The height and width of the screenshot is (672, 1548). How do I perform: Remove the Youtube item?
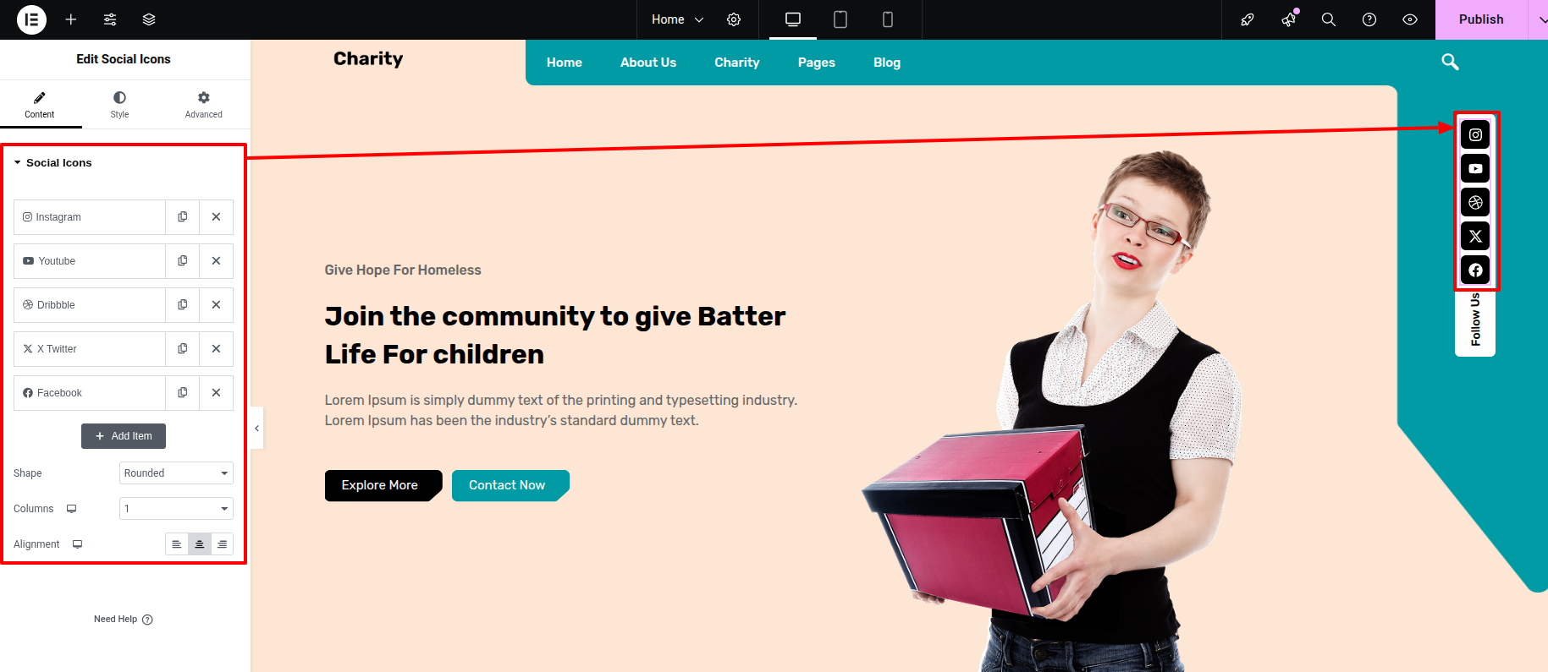tap(217, 261)
